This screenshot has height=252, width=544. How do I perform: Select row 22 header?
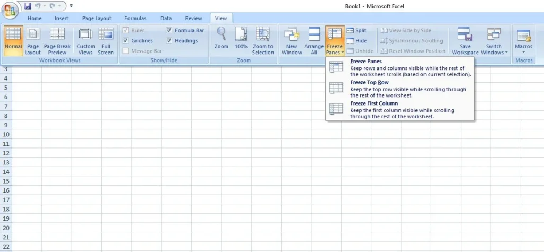5,247
